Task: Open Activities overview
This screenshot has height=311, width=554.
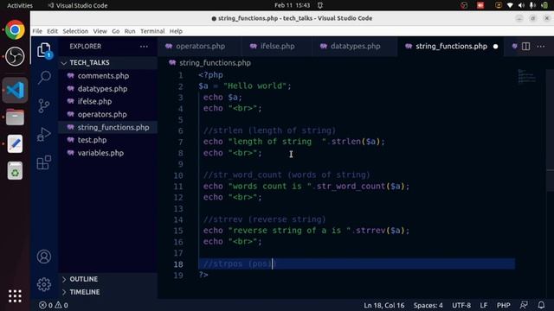Action: click(x=20, y=5)
